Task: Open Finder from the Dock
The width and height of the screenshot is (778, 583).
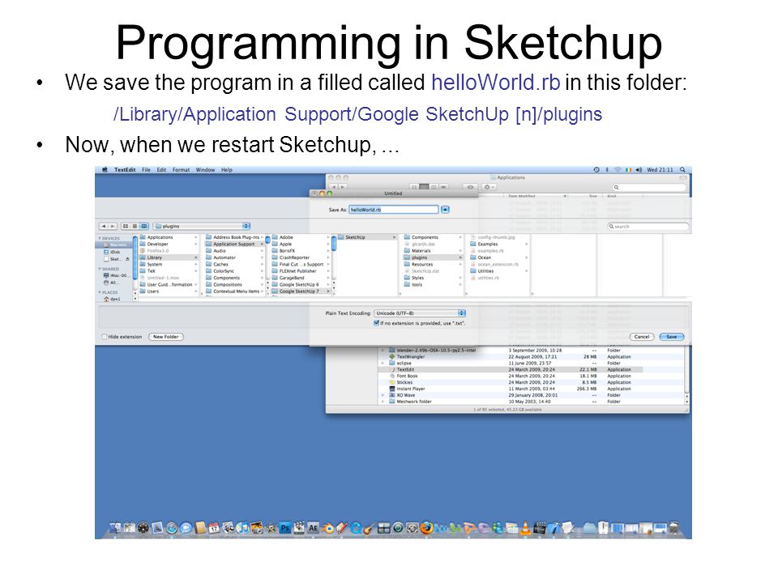Action: [115, 528]
